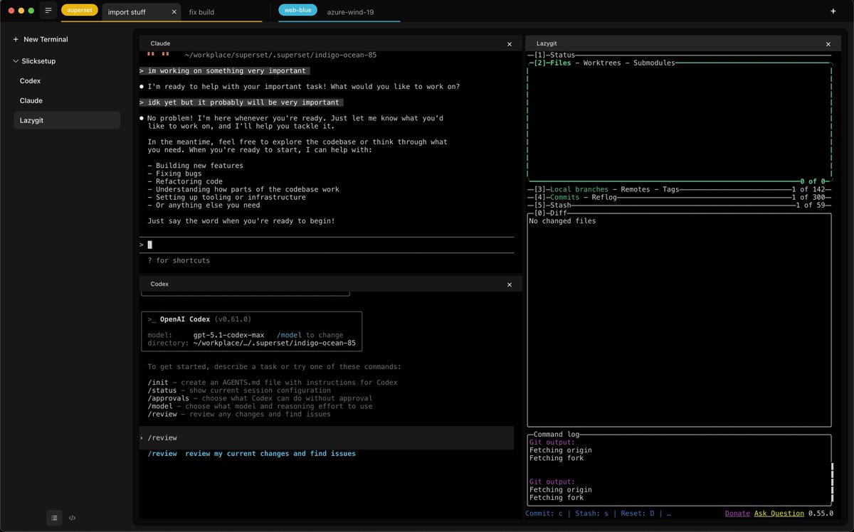Select Claude in the sidebar

67,101
